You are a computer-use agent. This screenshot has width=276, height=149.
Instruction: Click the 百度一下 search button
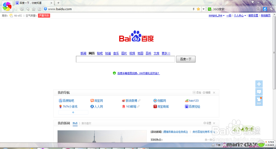(186, 59)
